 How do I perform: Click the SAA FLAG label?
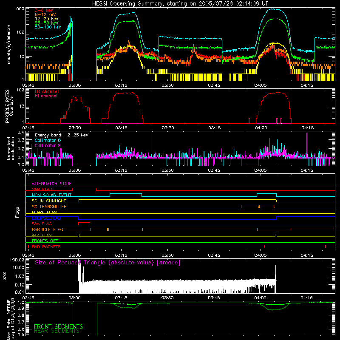pyautogui.click(x=42, y=224)
